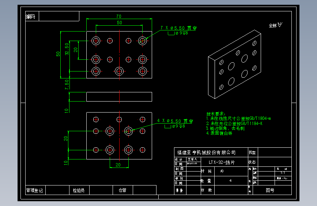Click the '状态' title block label
Screen dimensions: 317x206
click(252, 162)
